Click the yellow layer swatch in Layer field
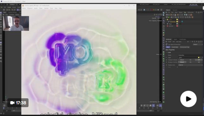This screenshot has height=116, width=204. click(199, 58)
